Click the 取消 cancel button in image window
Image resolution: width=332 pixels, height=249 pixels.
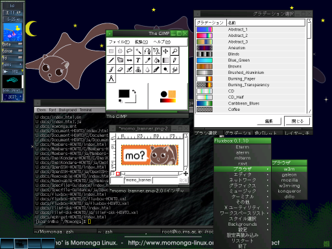pyautogui.click(x=183, y=180)
